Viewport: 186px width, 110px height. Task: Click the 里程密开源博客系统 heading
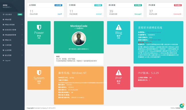tap(150, 28)
